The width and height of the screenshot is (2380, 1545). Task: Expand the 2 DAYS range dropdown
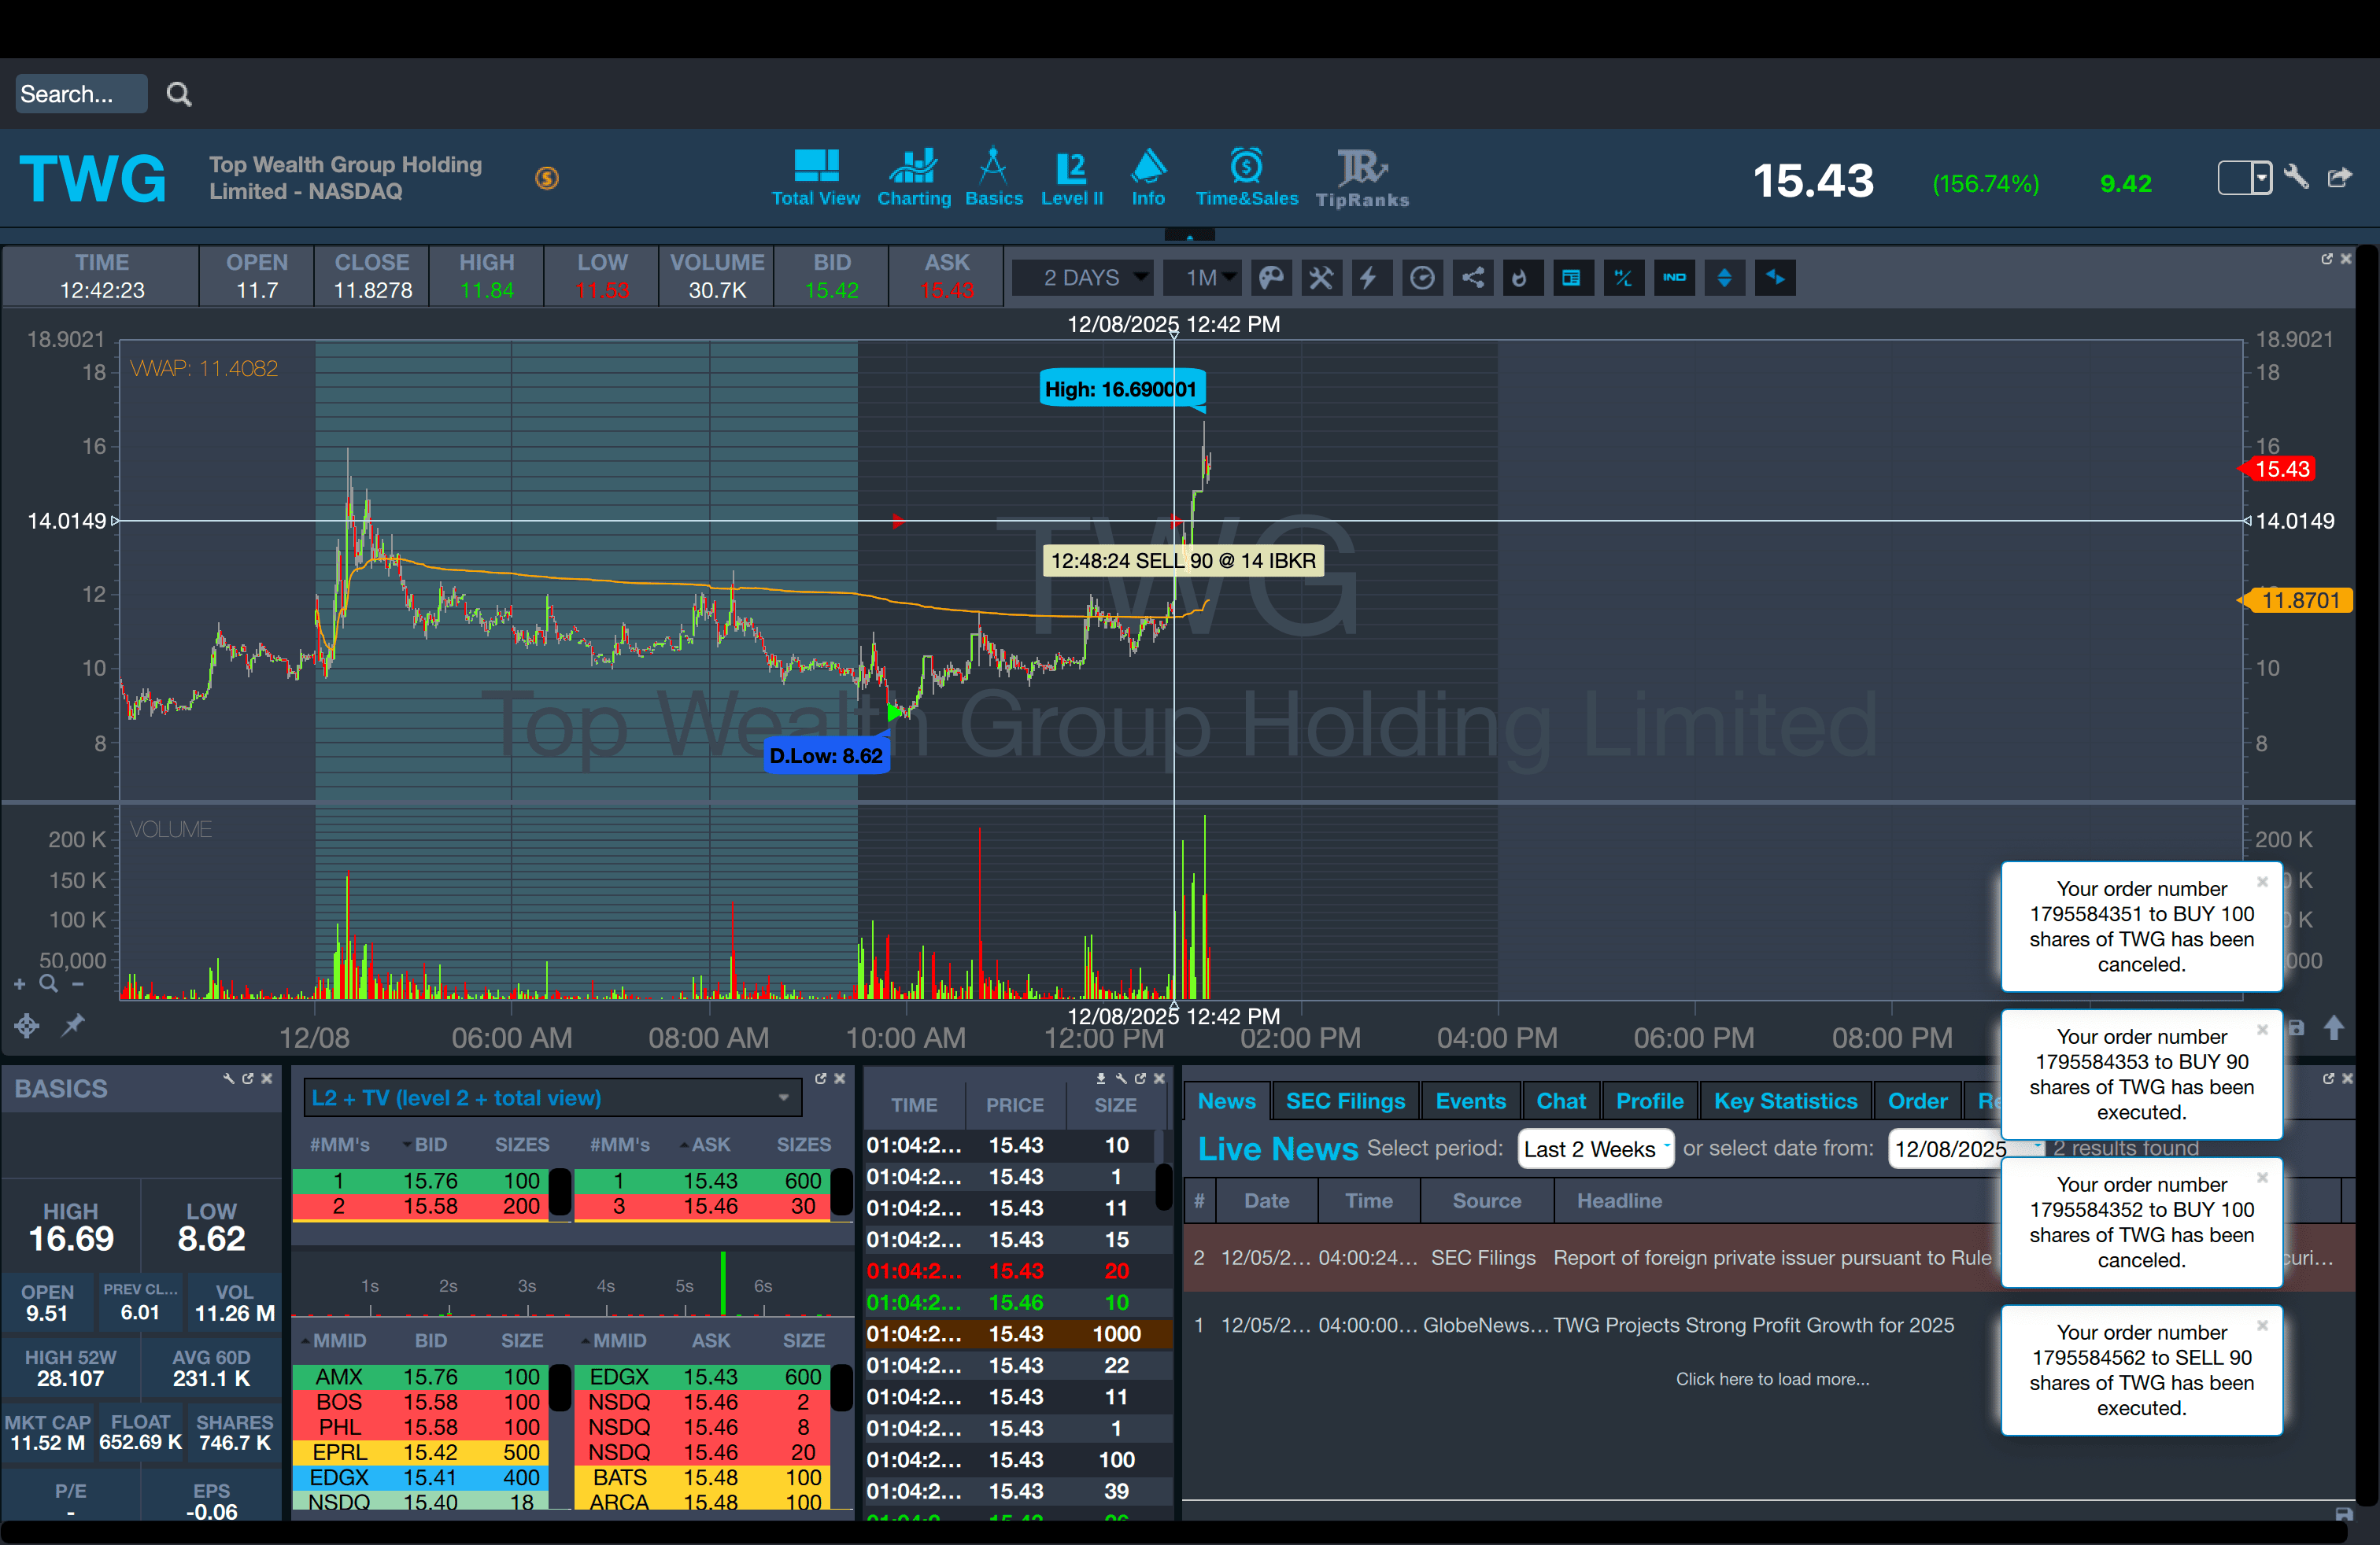tap(1084, 278)
